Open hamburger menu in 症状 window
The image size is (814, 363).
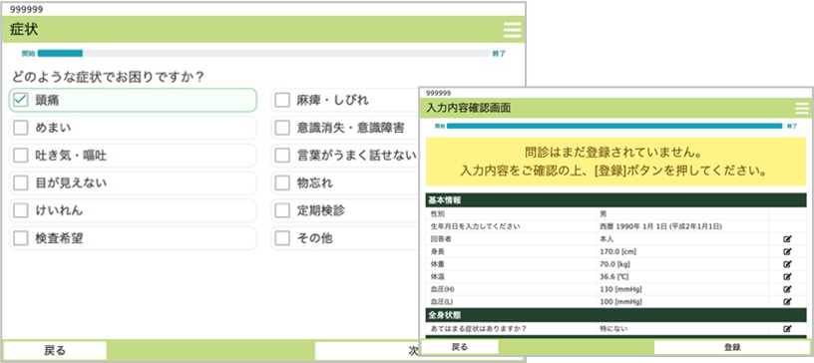click(513, 30)
